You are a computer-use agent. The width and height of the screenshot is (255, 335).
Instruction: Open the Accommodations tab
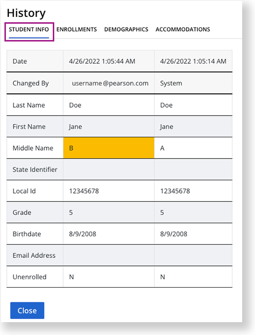[182, 30]
